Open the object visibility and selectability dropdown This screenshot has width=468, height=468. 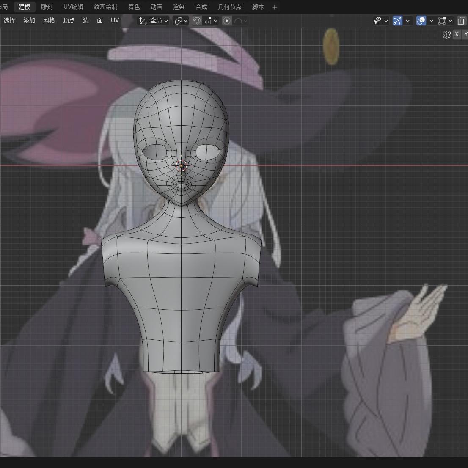click(381, 21)
